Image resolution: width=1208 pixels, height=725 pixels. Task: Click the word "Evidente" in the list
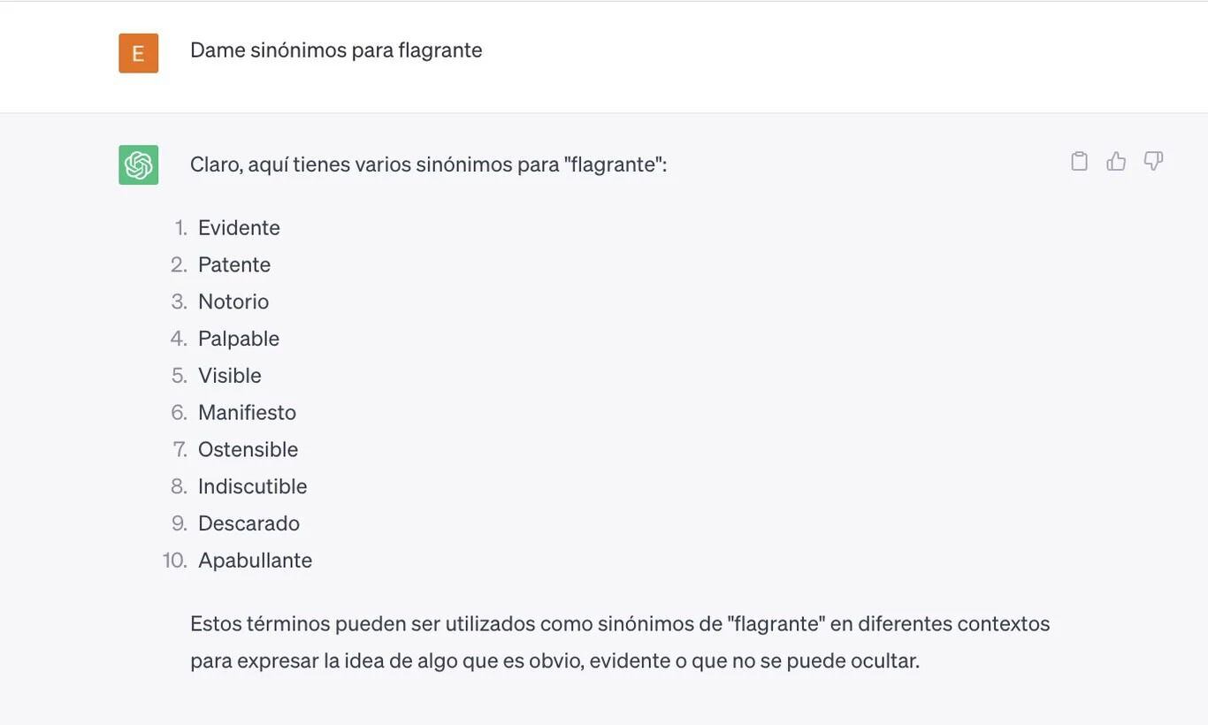[239, 228]
